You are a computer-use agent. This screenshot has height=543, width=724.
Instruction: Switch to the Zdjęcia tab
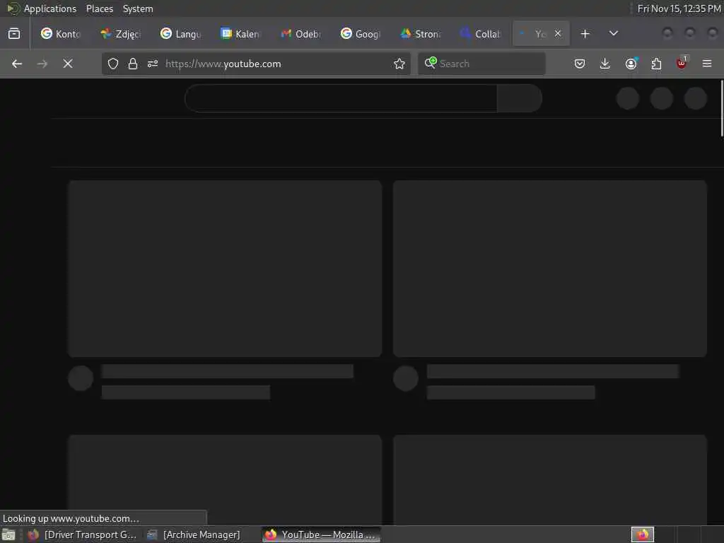tap(121, 34)
